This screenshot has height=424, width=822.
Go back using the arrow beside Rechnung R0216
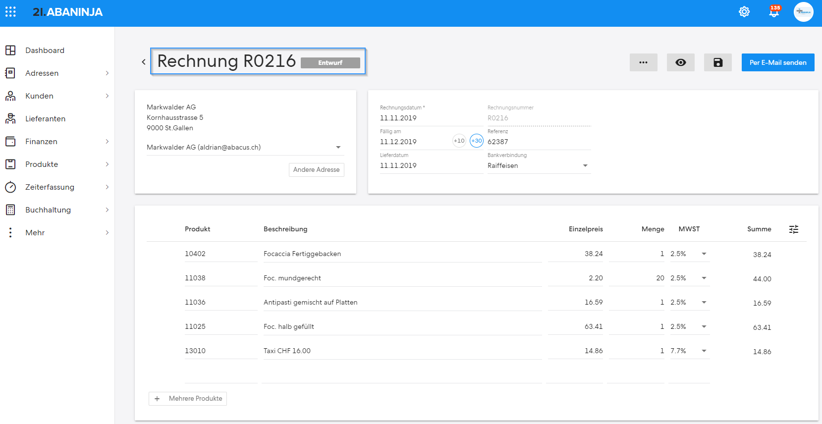tap(144, 62)
